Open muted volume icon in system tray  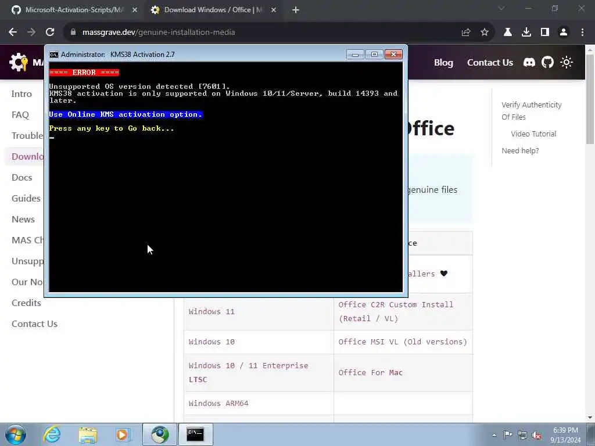tap(536, 435)
